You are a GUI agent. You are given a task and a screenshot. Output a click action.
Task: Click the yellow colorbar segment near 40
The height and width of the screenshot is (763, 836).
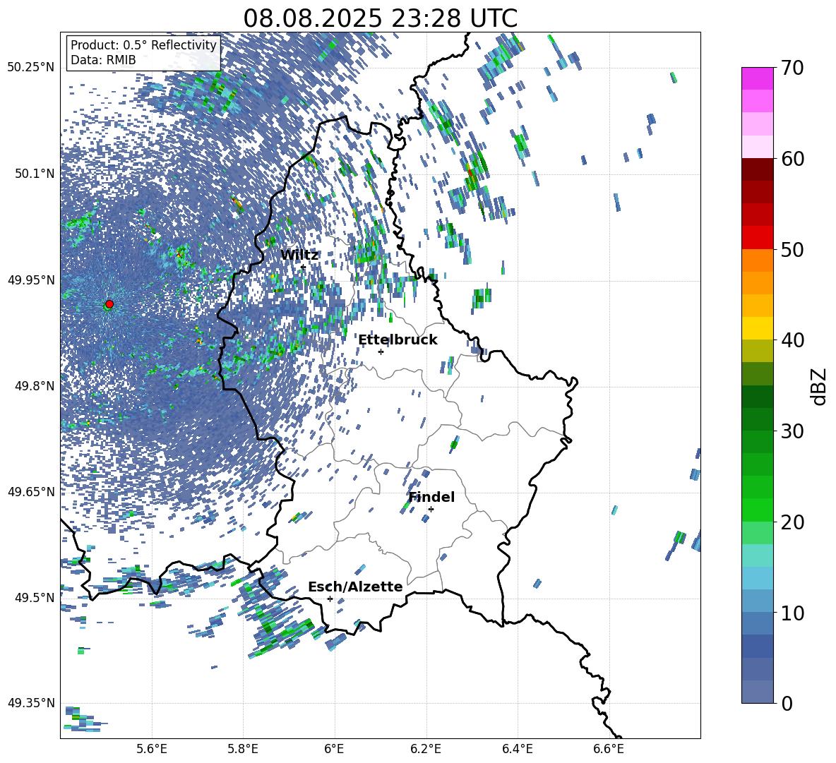757,328
